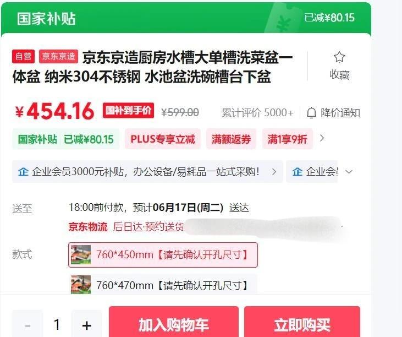Screen dimensions: 402x337
Task: Open the PLUS专享立减 promotion tag
Action: click(x=163, y=139)
